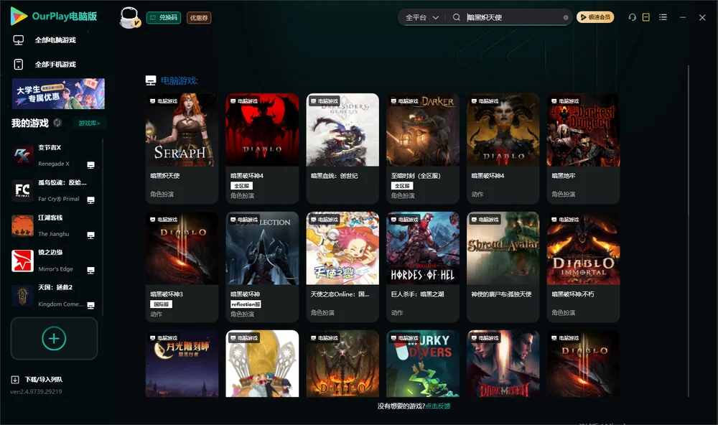Viewport: 718px width, 425px height.
Task: Open the user avatar profile
Action: pyautogui.click(x=129, y=17)
